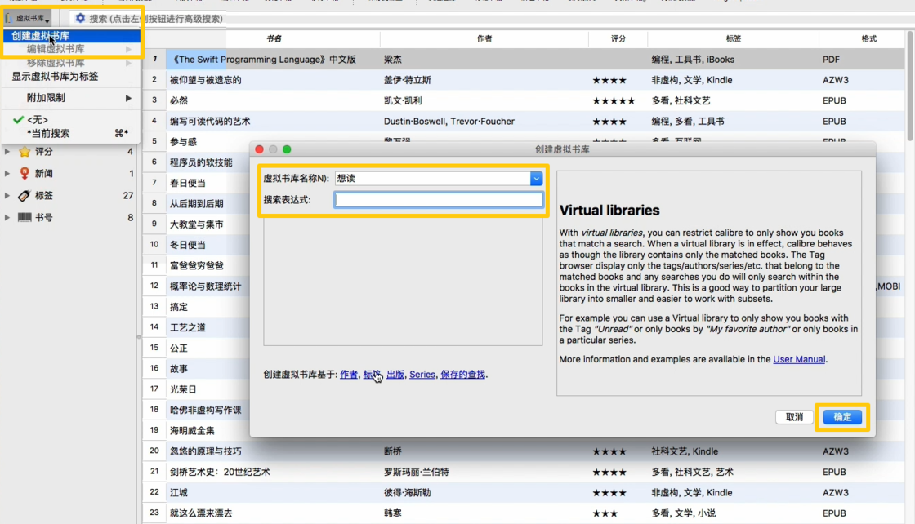Choose 创建虚拟书库 menu entry
Screen dimensions: 915x524
coord(72,36)
